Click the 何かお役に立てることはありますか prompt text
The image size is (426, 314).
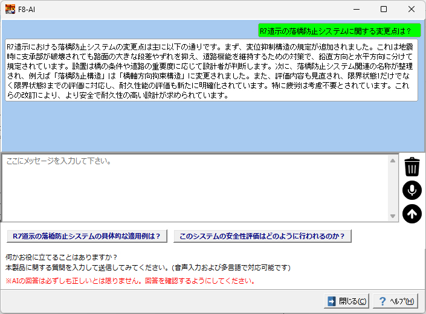[61, 257]
